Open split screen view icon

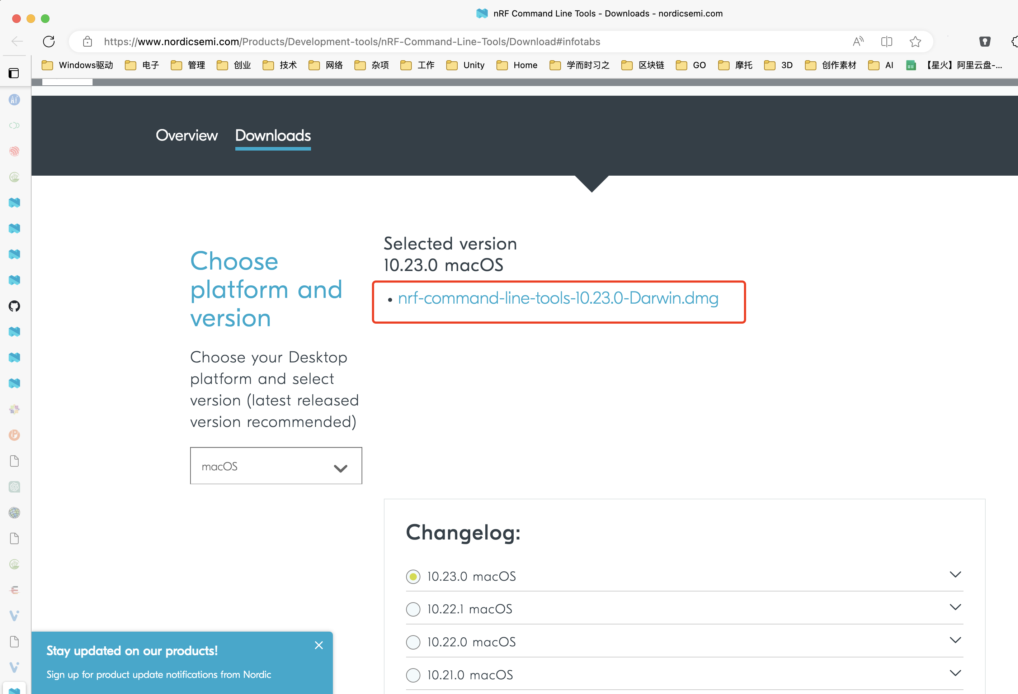tap(887, 42)
